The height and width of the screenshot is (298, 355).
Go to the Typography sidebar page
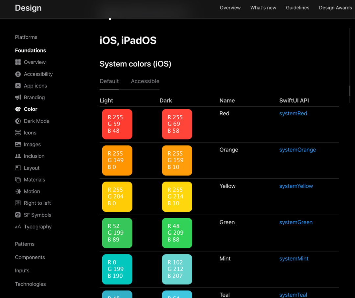pos(38,227)
